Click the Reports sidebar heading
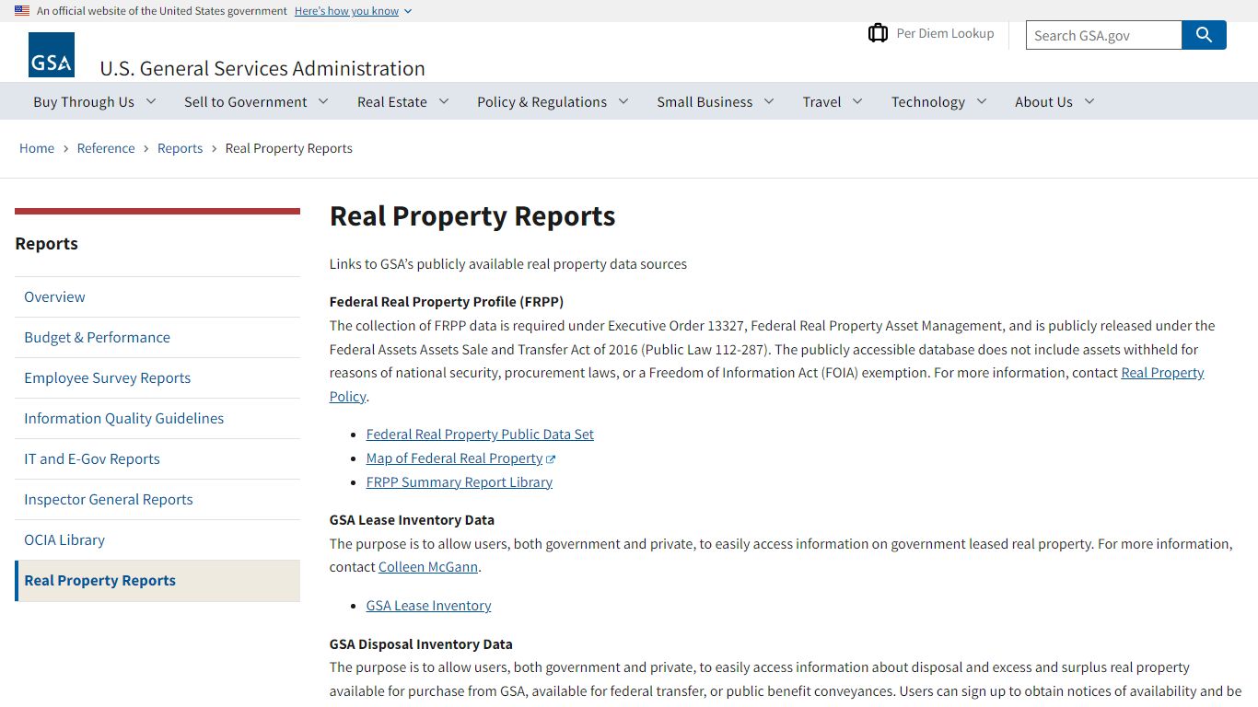The width and height of the screenshot is (1258, 707). (46, 244)
